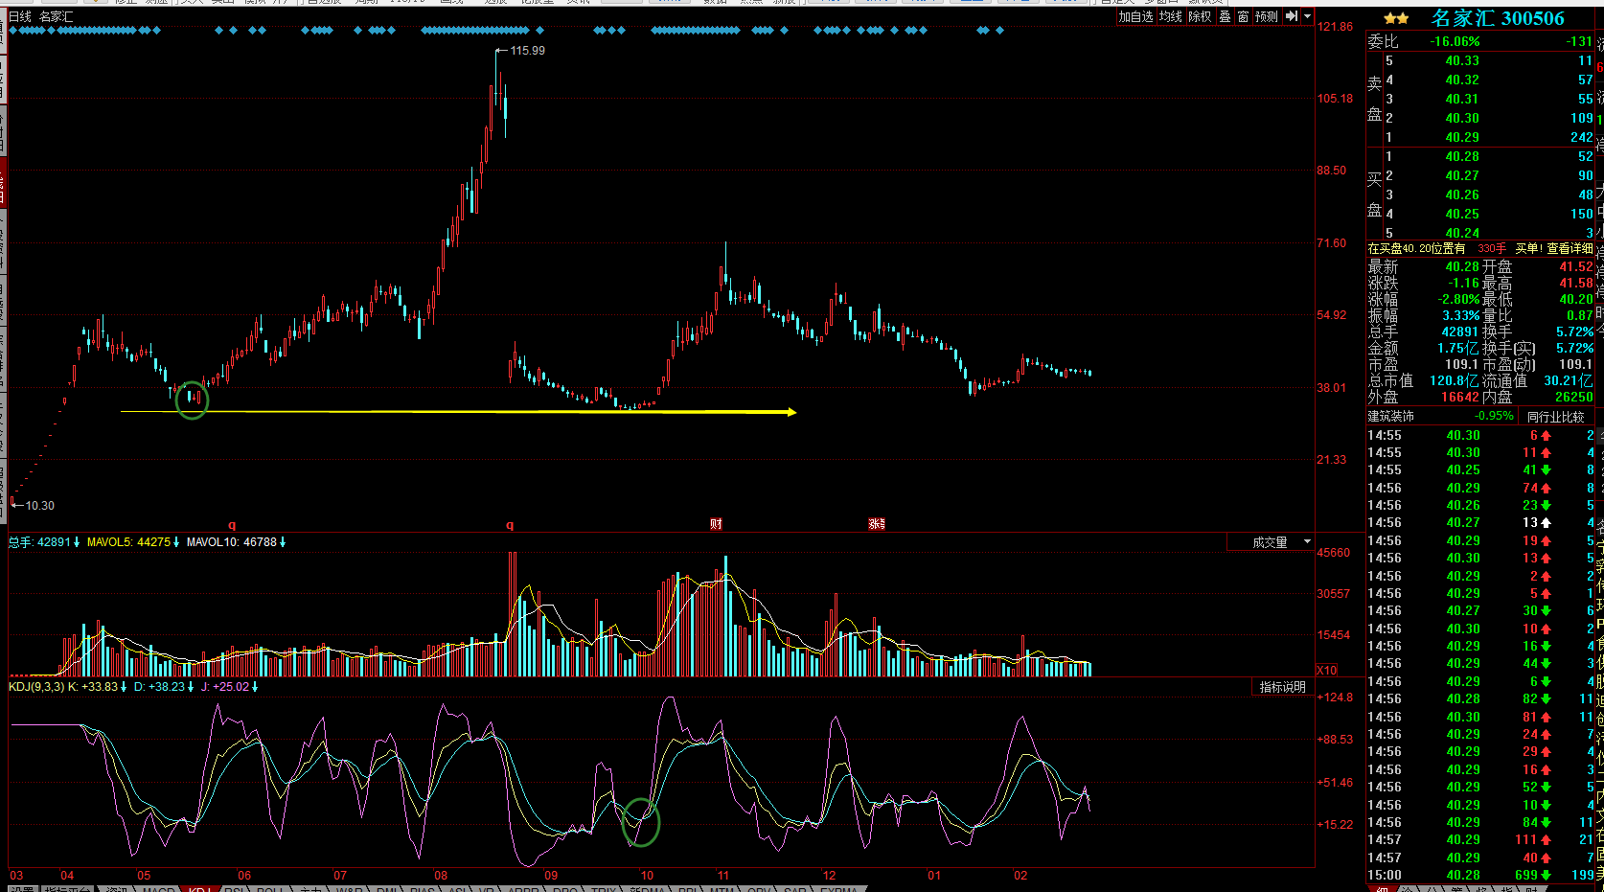Click the 外盘 16642 value
Viewport: 1604px width, 892px height.
click(1460, 397)
